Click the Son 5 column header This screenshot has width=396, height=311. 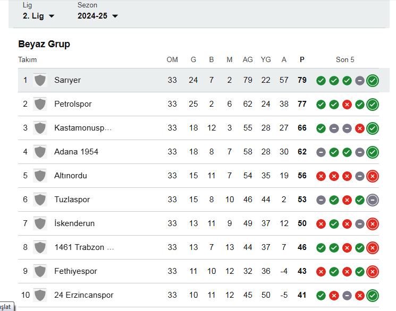click(345, 60)
